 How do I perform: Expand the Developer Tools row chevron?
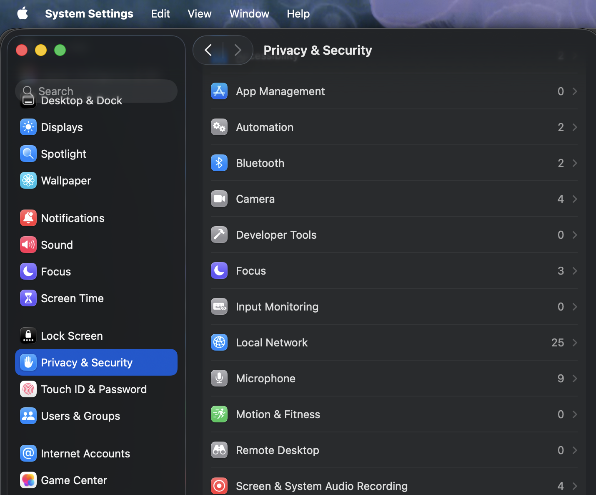575,235
